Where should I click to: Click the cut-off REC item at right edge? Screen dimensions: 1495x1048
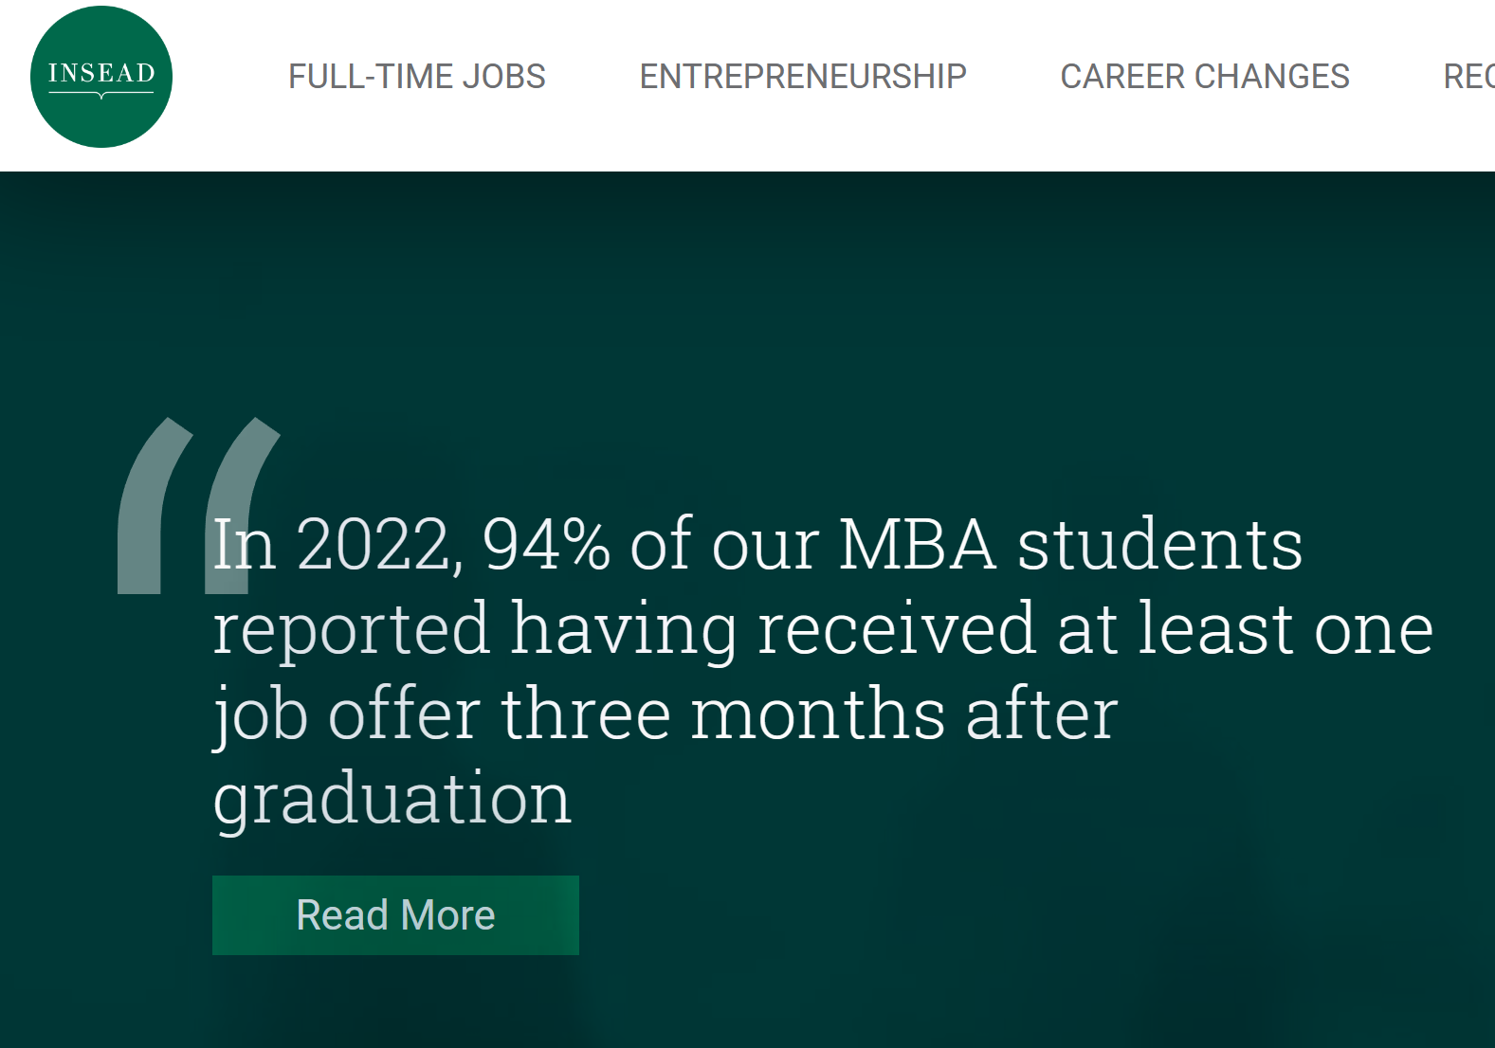(1468, 77)
